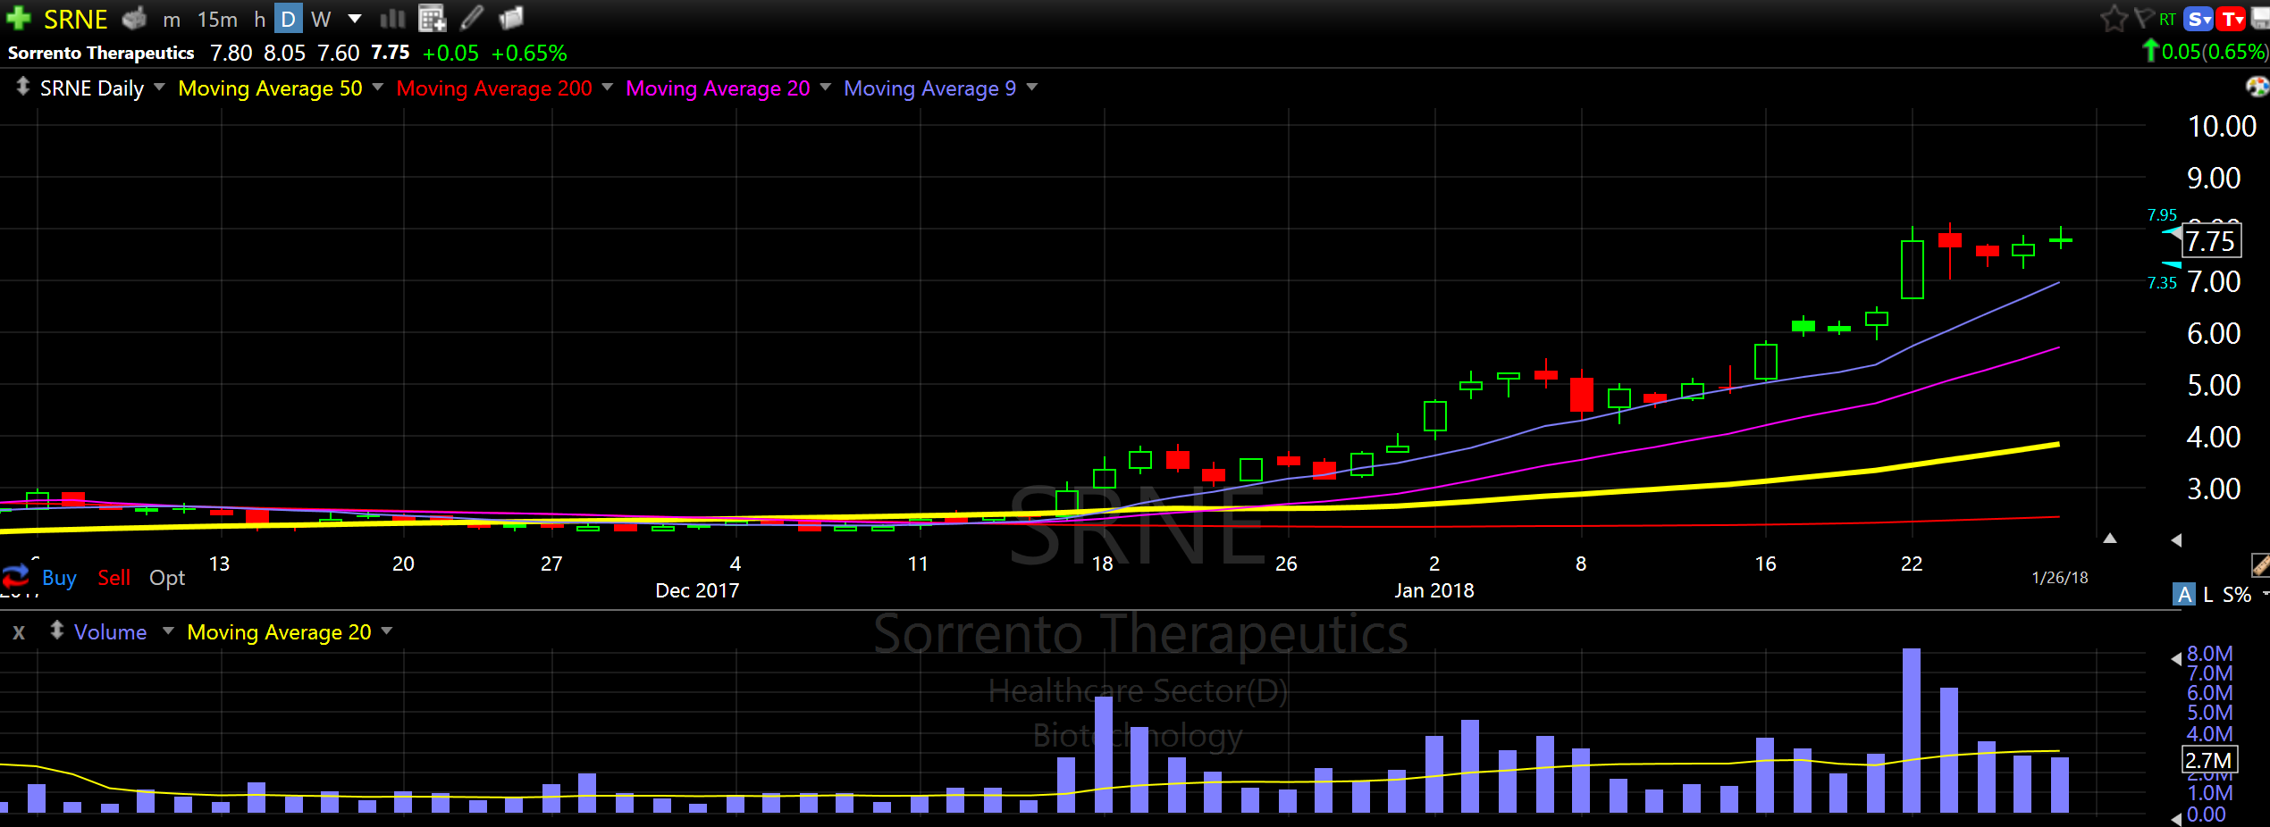
Task: Open the volume Moving Average 20 menu
Action: pyautogui.click(x=290, y=632)
